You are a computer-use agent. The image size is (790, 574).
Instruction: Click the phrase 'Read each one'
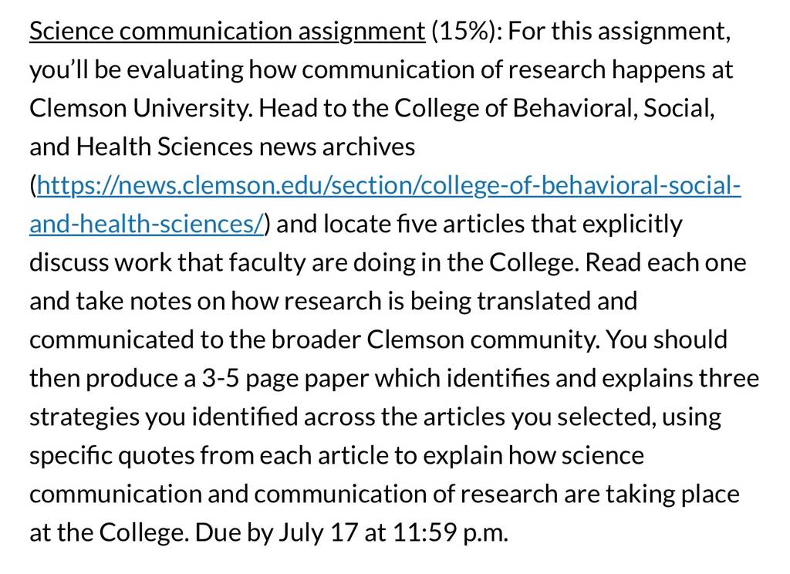tap(665, 262)
